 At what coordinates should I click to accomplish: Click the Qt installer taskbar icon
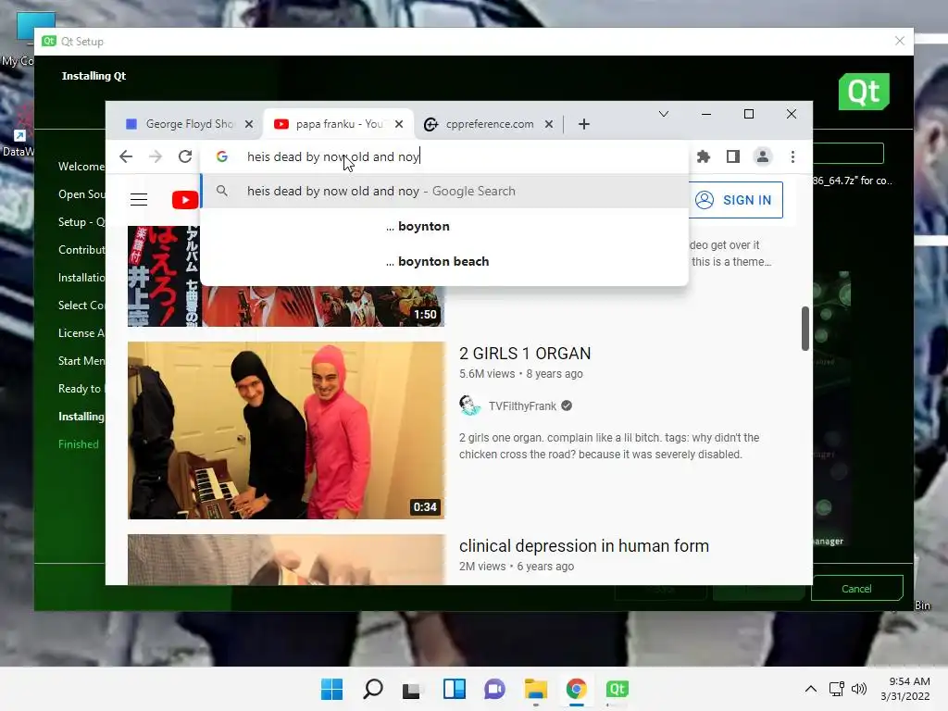point(617,689)
